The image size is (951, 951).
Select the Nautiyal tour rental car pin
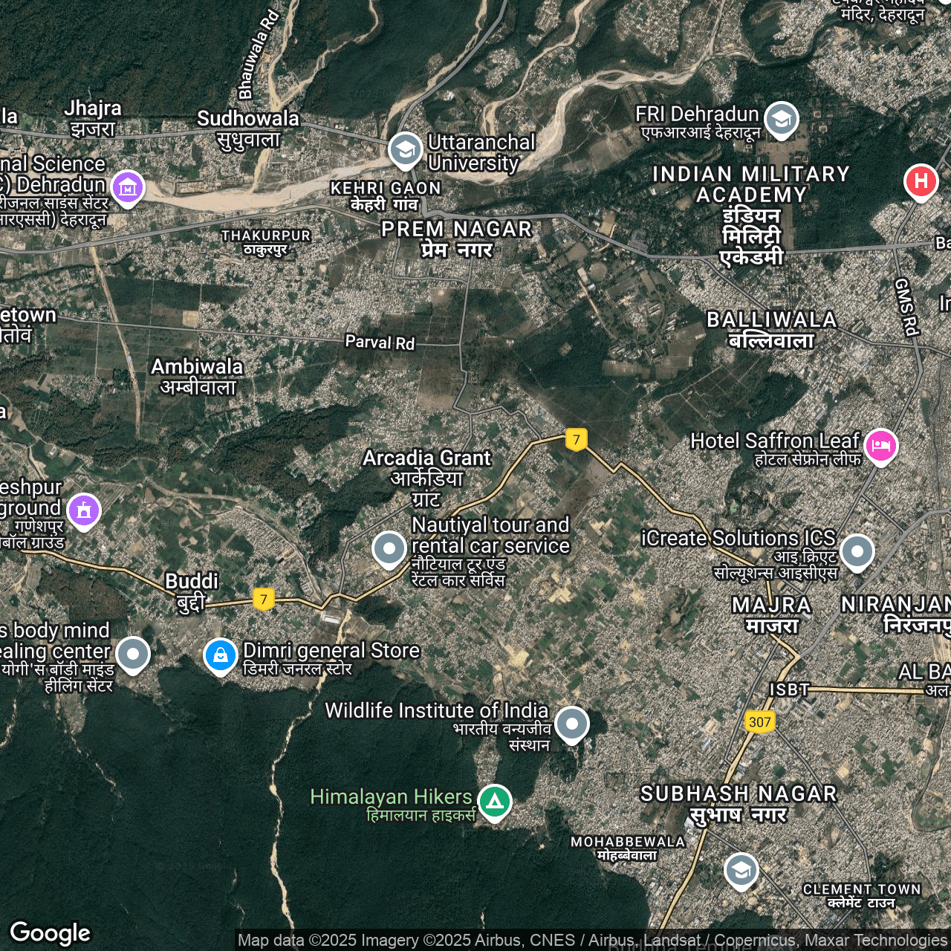pyautogui.click(x=389, y=549)
